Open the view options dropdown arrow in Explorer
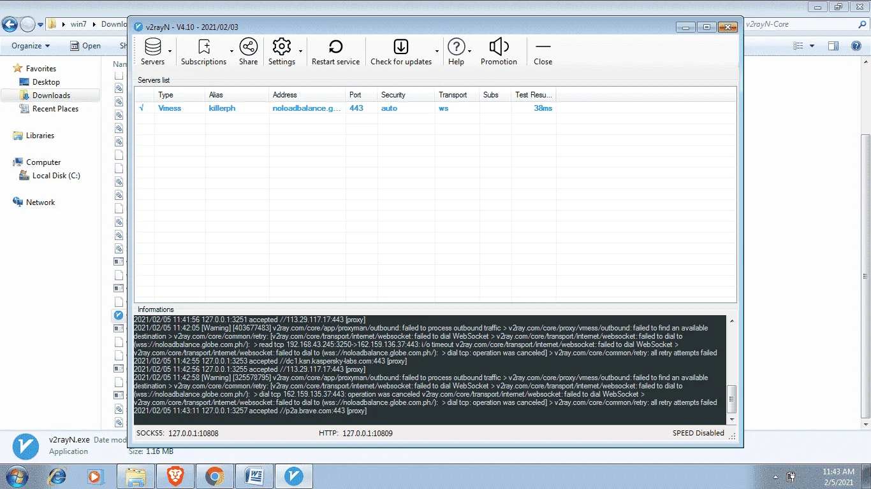871x489 pixels. (x=812, y=46)
